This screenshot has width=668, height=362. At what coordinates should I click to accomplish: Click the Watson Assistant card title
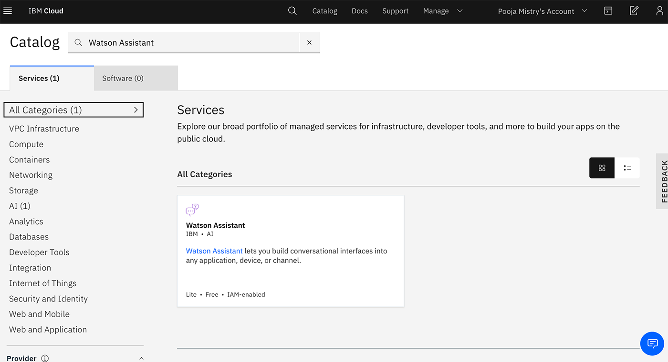[215, 225]
